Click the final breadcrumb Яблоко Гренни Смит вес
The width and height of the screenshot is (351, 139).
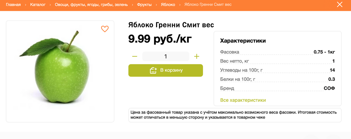(208, 5)
